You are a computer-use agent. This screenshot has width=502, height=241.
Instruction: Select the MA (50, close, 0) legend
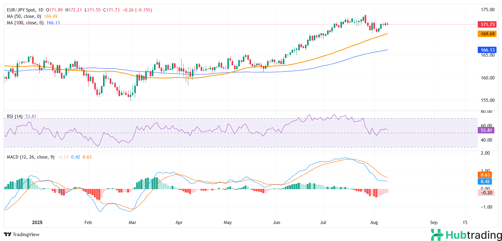pyautogui.click(x=24, y=16)
